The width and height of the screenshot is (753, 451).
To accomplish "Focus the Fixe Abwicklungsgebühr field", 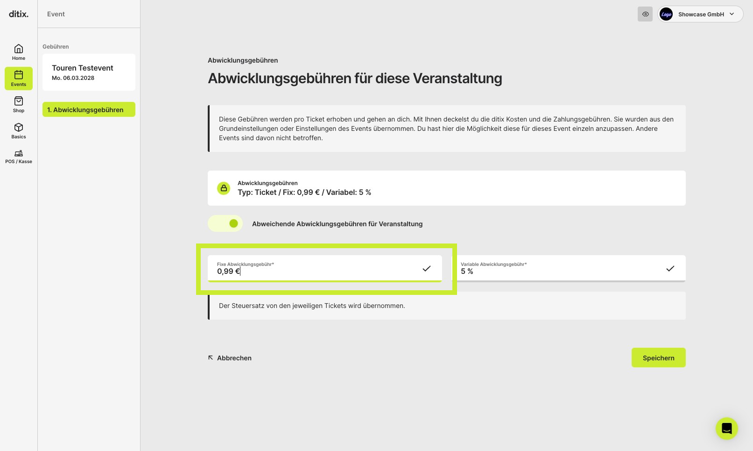I will [x=325, y=268].
